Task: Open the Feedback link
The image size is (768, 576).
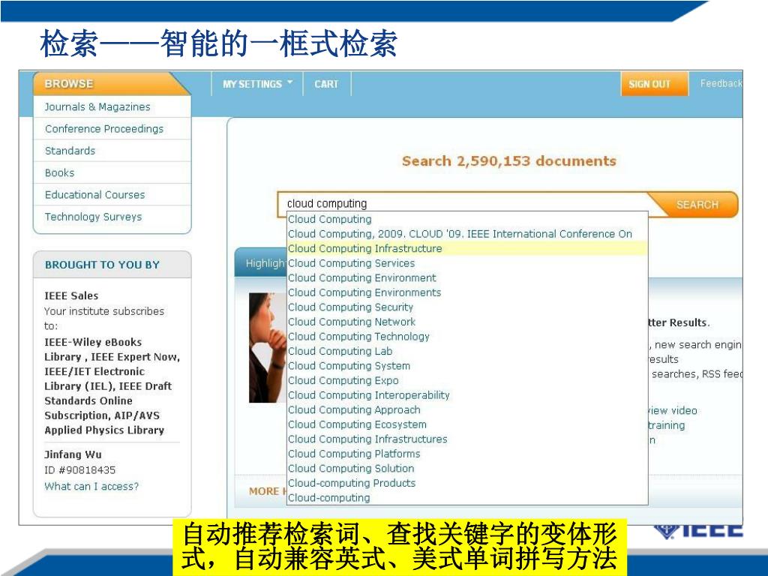Action: pos(721,83)
